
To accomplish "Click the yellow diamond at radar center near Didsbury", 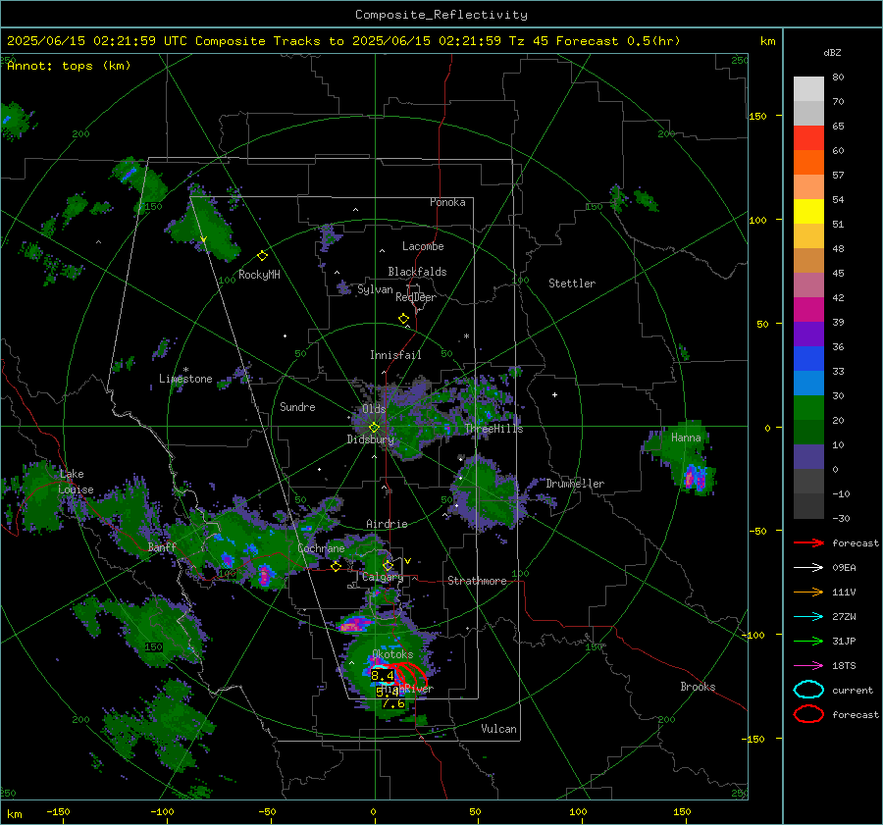I will tap(374, 428).
